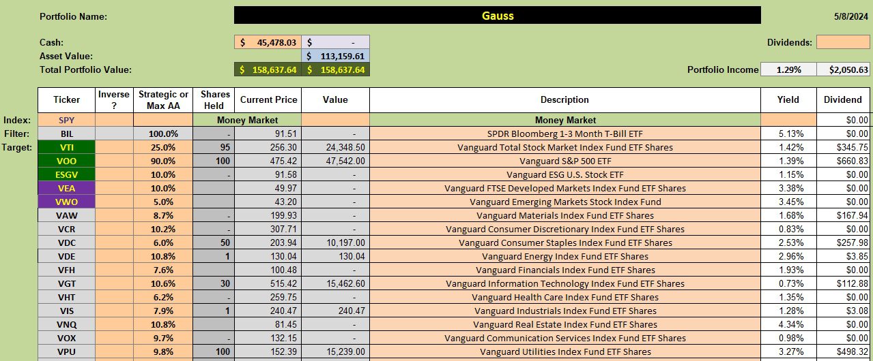Select the VIS ticker cell

tap(67, 311)
